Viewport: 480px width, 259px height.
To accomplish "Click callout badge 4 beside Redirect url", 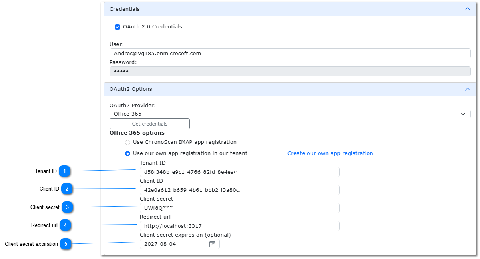I will [65, 225].
